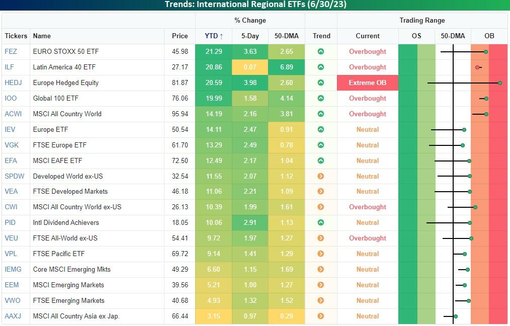Click the Tickers column header
510x326 pixels.
(16, 36)
